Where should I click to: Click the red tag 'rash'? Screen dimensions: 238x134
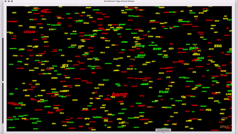coord(120,102)
